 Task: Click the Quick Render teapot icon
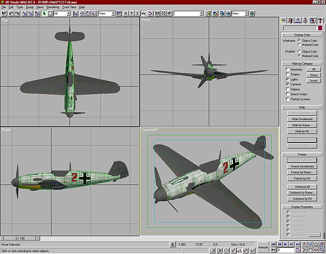click(228, 14)
